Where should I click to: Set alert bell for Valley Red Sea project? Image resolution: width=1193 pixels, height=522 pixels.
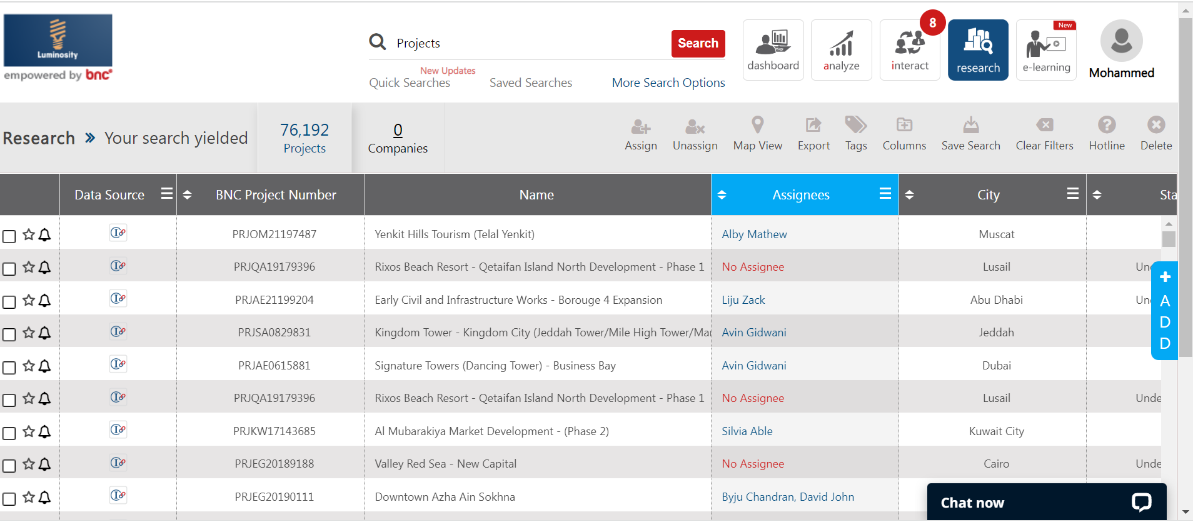click(44, 464)
